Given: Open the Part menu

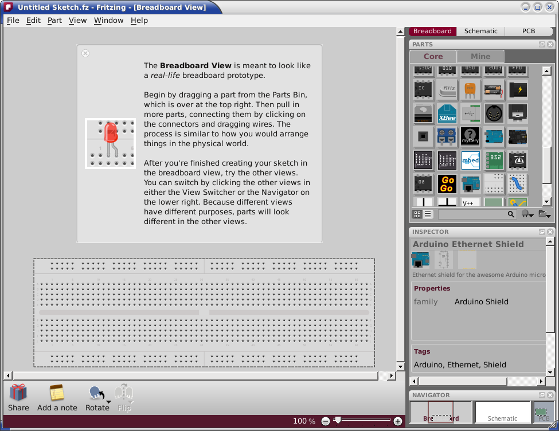Looking at the screenshot, I should tap(54, 20).
